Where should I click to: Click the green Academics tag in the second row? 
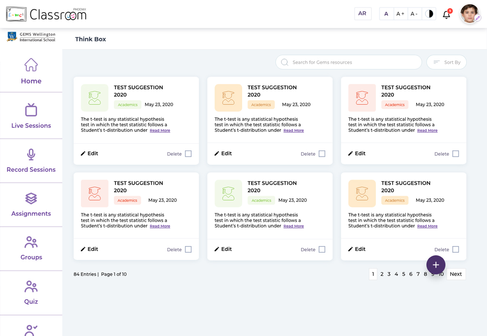point(261,200)
